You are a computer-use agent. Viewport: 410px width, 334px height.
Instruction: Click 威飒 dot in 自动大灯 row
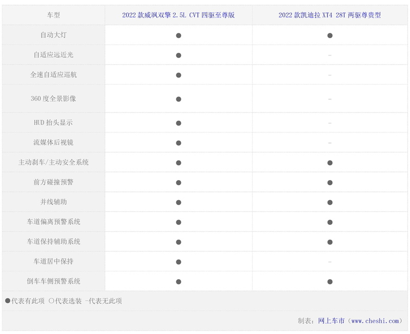tap(178, 35)
